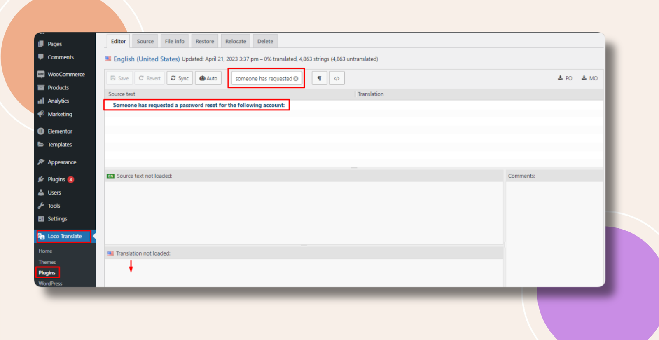Click the Users person icon

click(x=41, y=192)
